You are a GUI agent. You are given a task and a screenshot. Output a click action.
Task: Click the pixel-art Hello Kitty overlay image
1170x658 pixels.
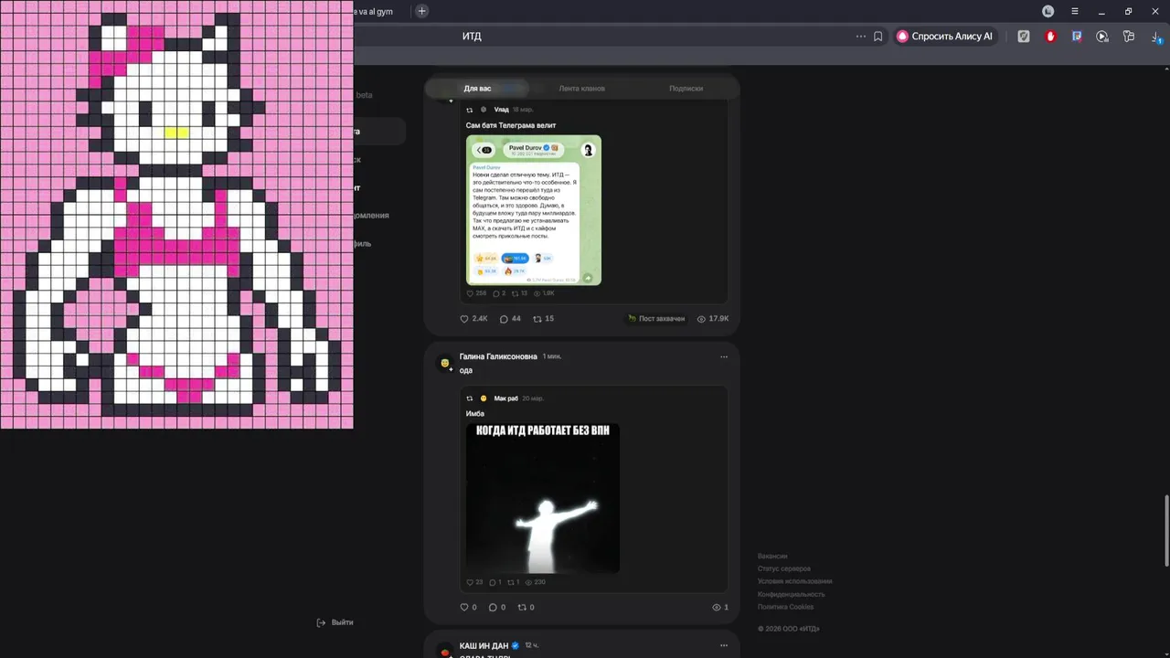[x=176, y=214]
